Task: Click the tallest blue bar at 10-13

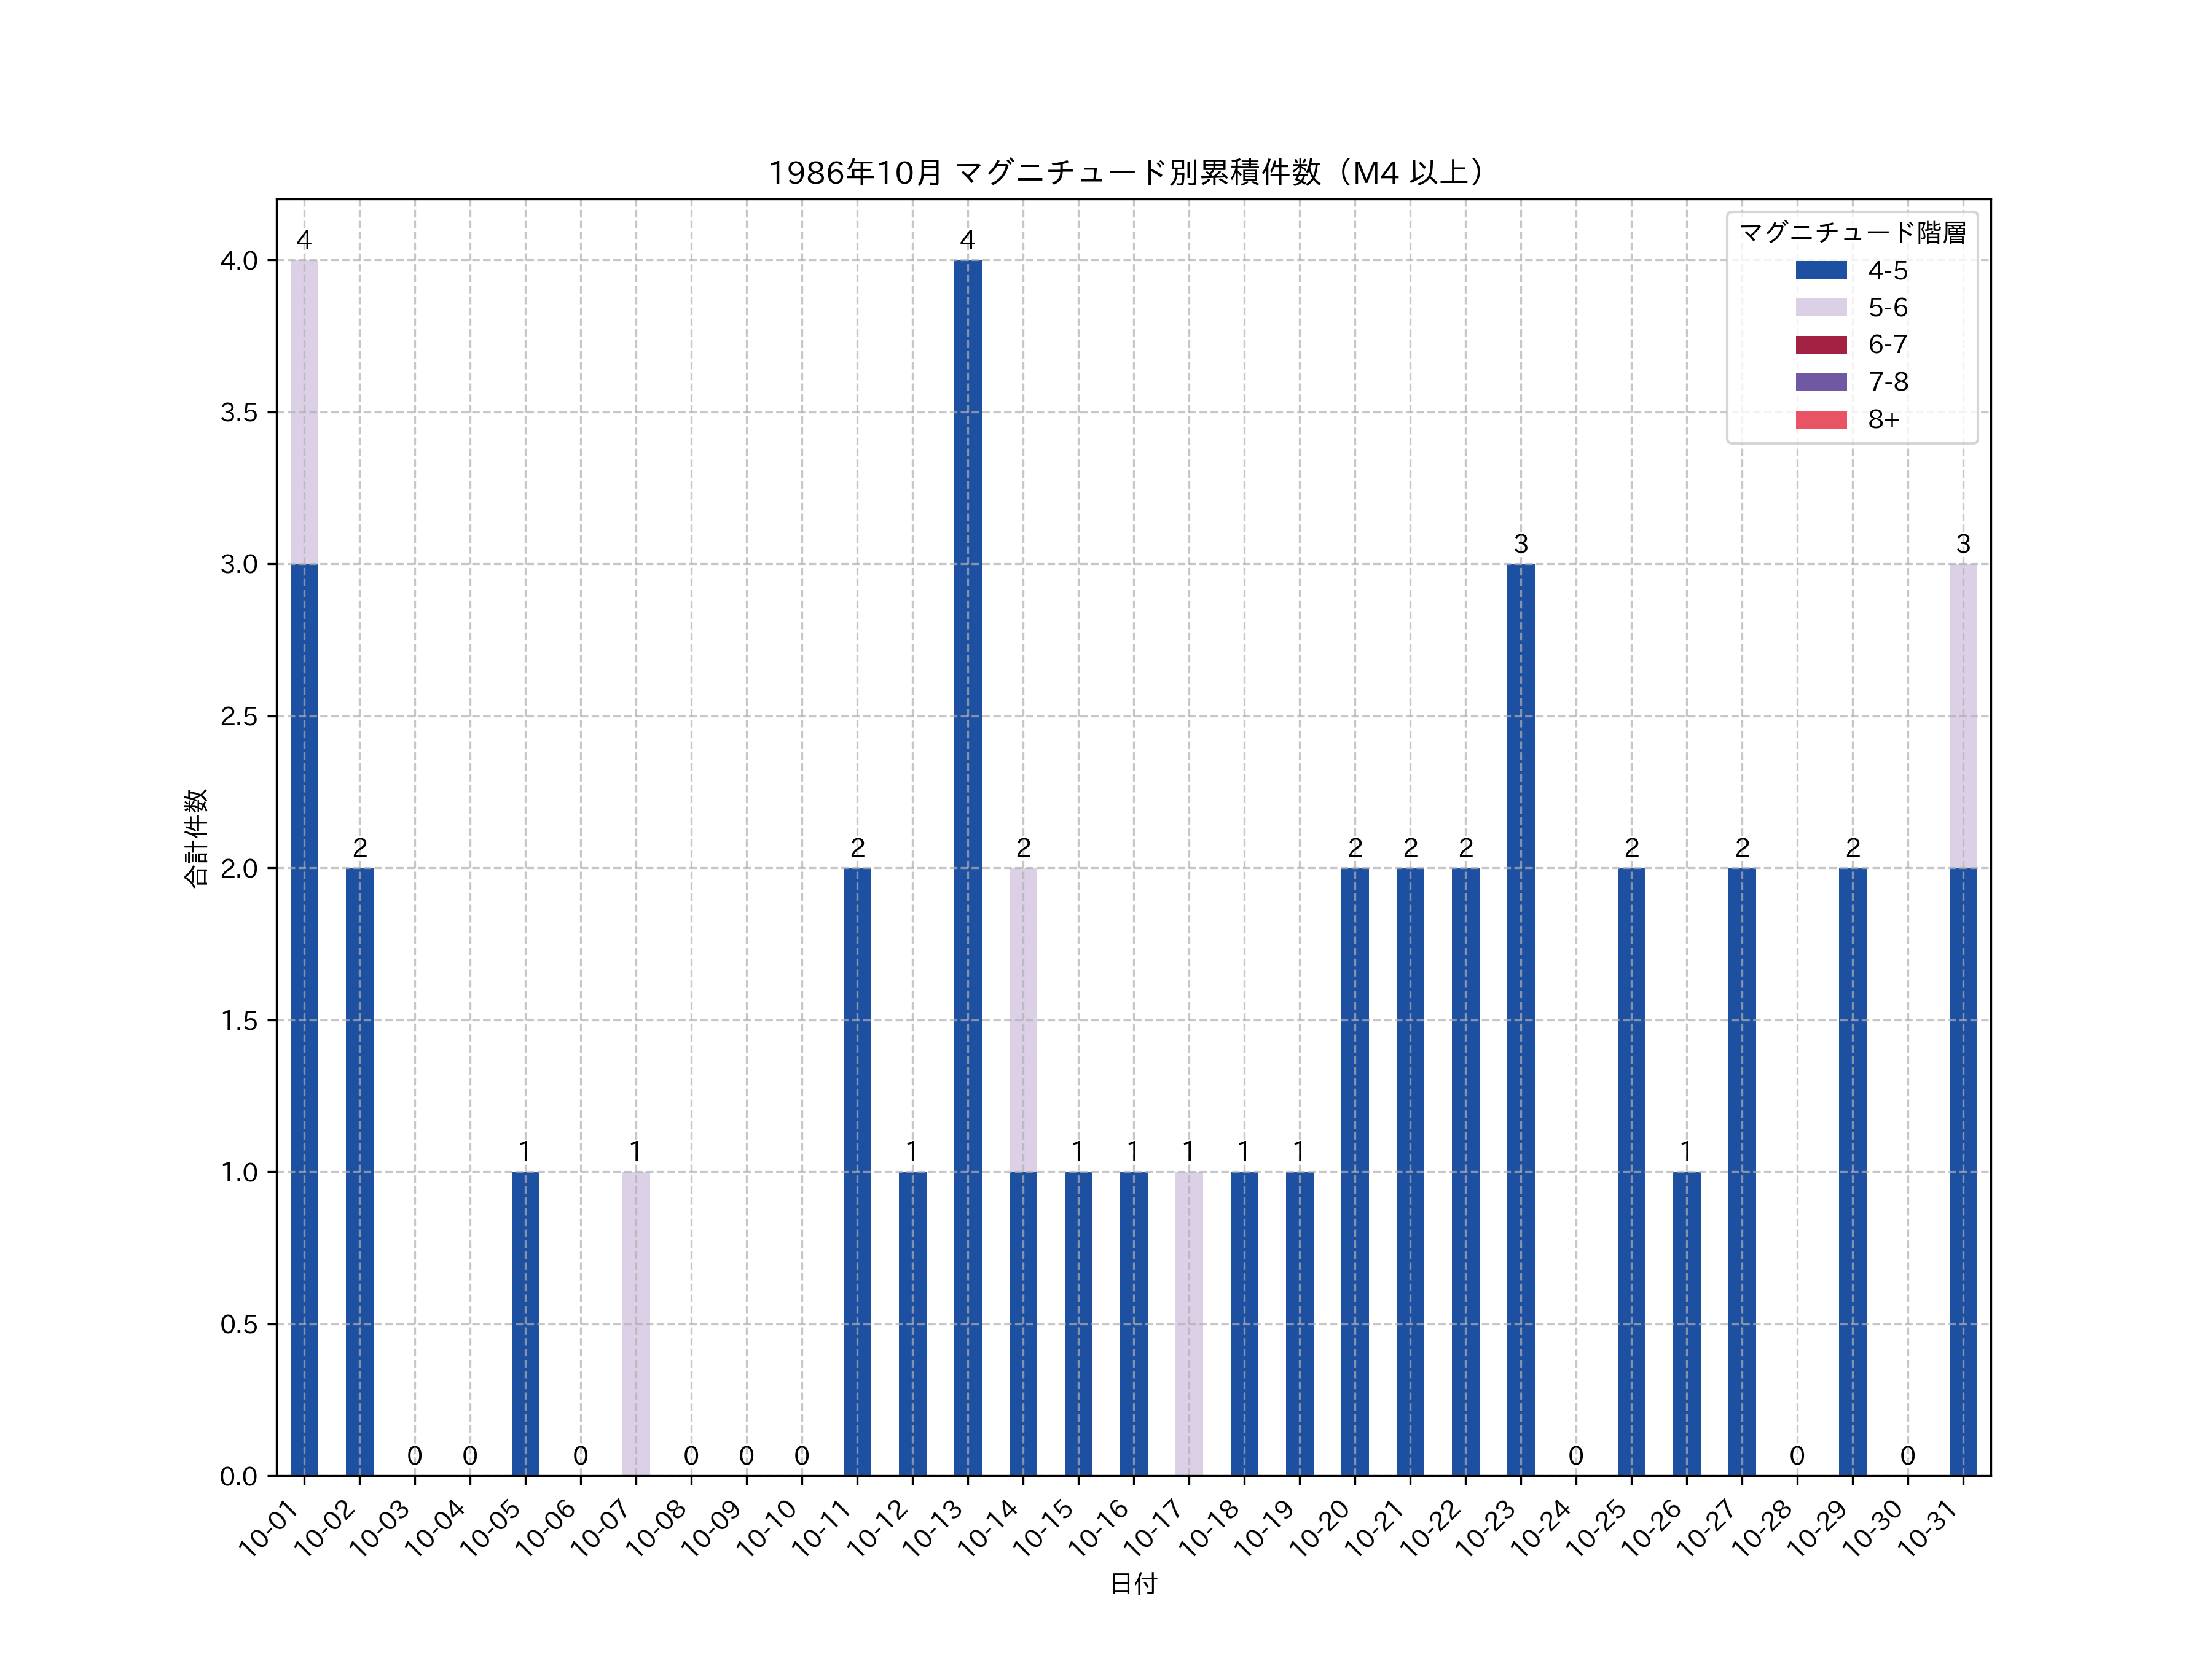Action: (967, 868)
